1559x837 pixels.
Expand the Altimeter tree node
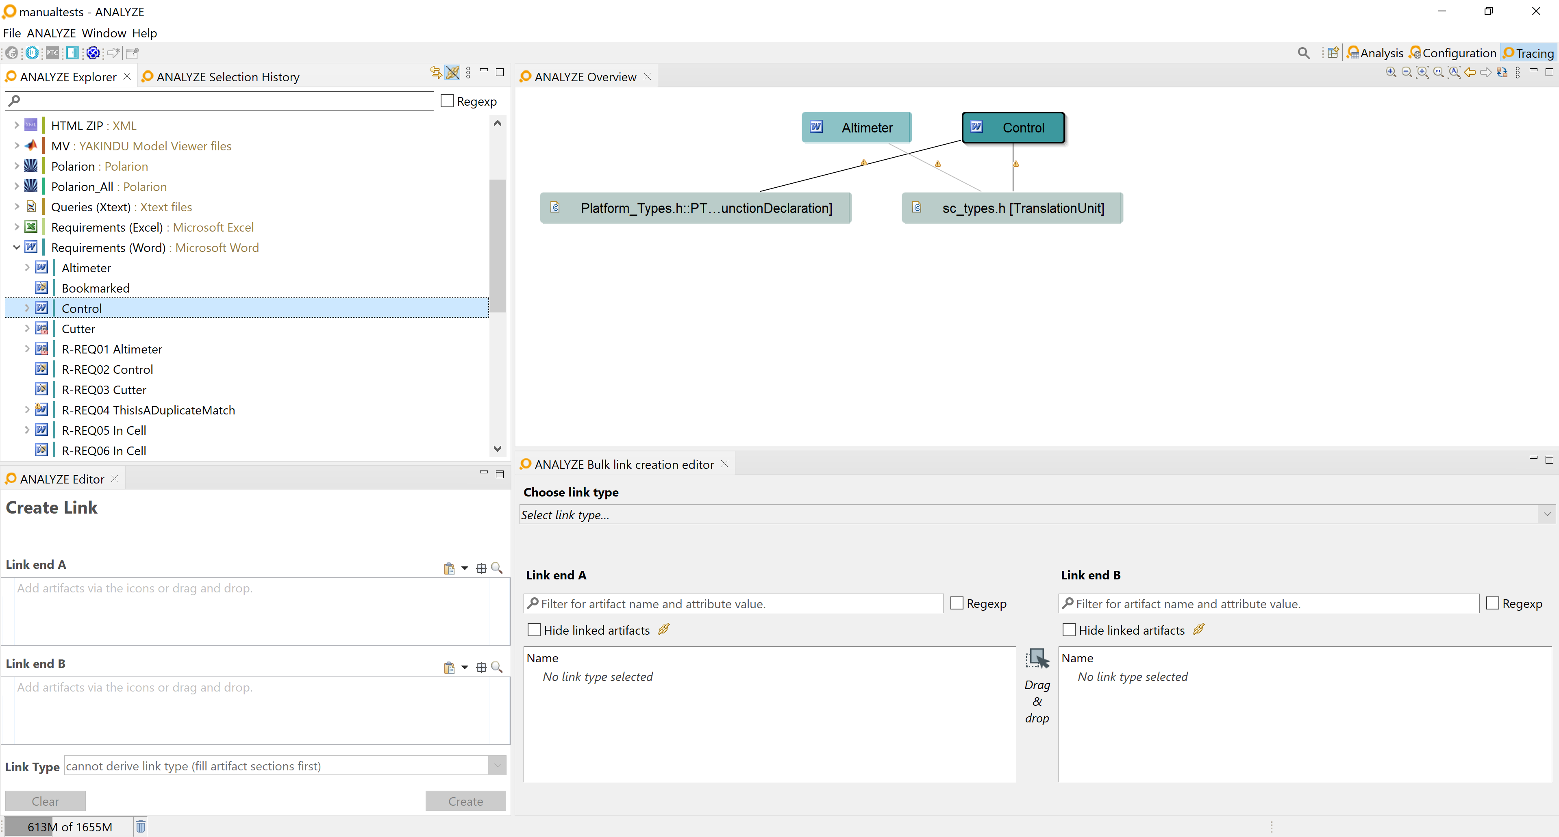[x=27, y=267]
